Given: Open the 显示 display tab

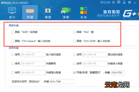Looking at the screenshot, I should (x=12, y=13).
